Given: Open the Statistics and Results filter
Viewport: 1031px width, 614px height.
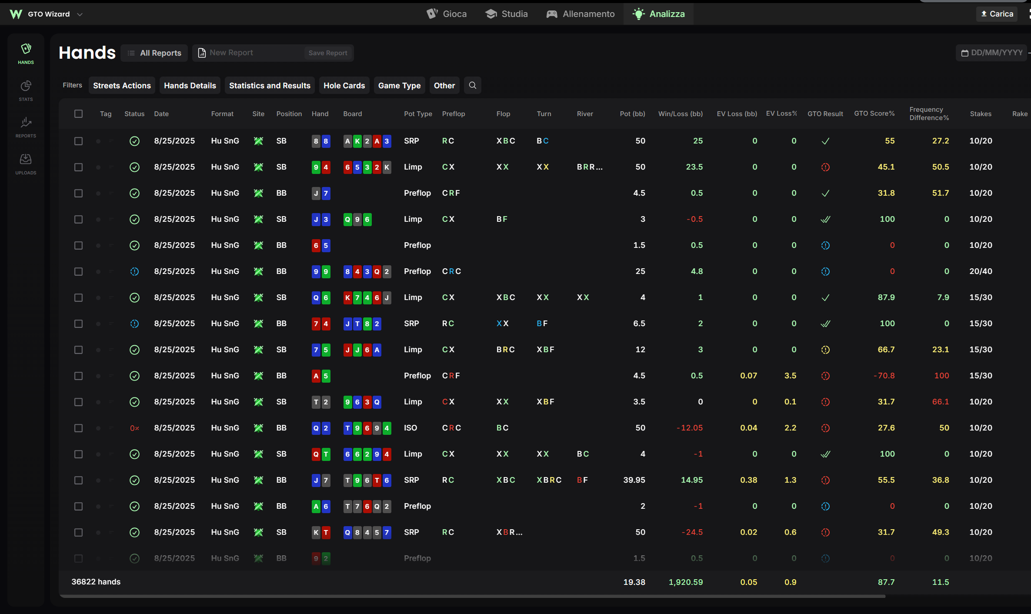Looking at the screenshot, I should click(x=270, y=85).
